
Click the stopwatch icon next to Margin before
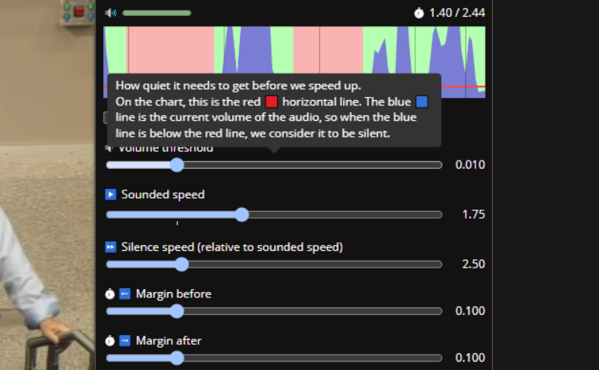(x=110, y=294)
